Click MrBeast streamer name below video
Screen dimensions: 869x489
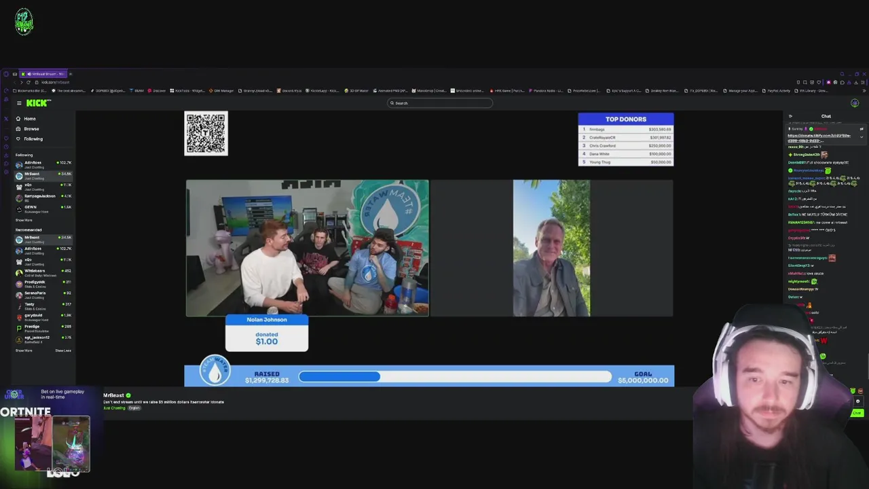[113, 395]
